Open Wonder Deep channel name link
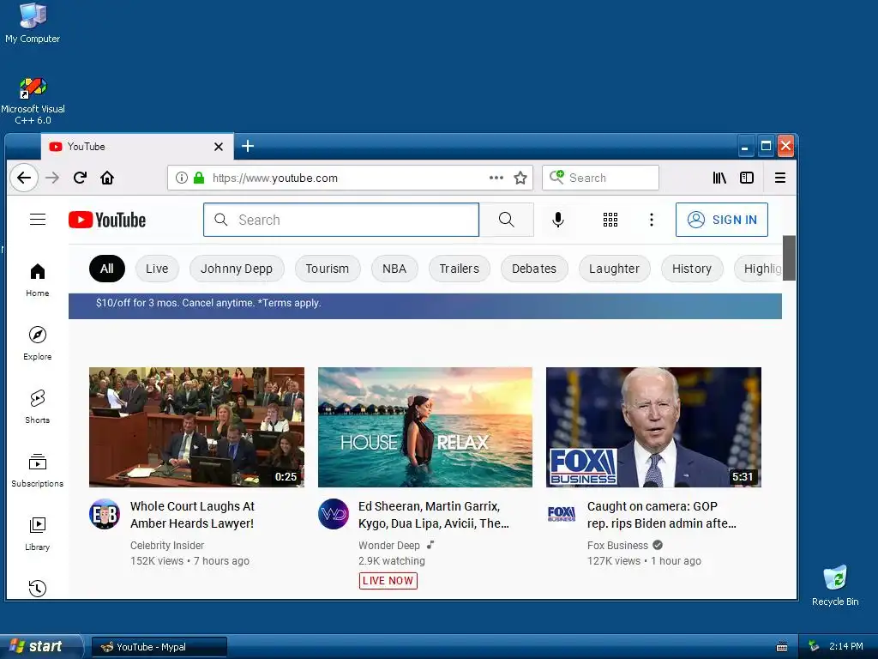878x659 pixels. pos(388,545)
